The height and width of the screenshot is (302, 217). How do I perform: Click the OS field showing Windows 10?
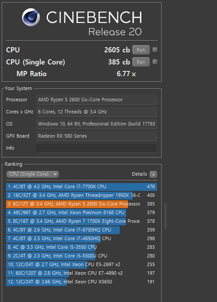pyautogui.click(x=96, y=124)
